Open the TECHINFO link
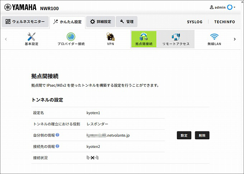 [x=225, y=22]
